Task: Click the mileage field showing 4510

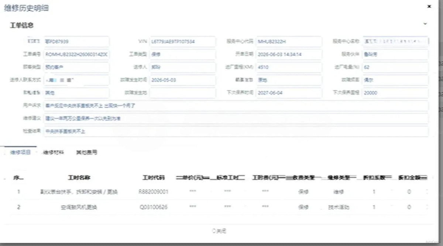Action: coord(289,67)
